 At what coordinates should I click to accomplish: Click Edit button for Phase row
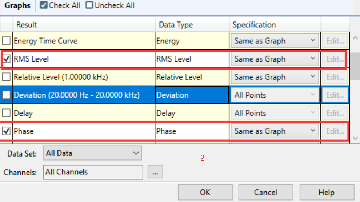[x=335, y=131]
